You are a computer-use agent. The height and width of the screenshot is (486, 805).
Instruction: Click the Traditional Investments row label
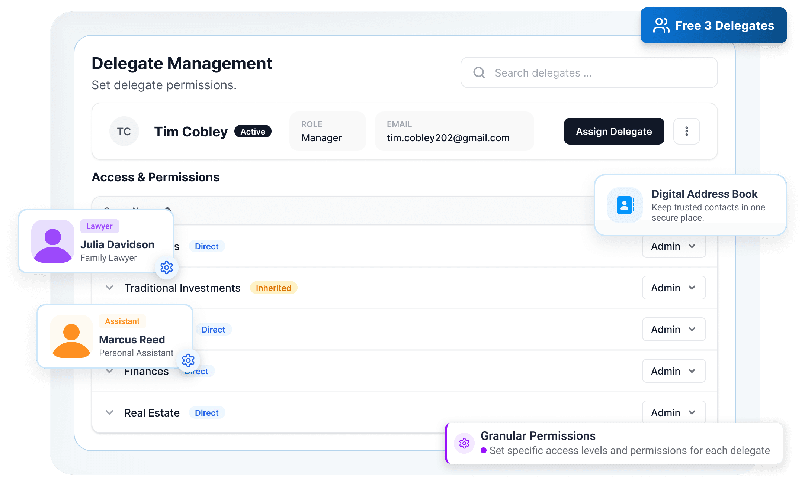[182, 288]
